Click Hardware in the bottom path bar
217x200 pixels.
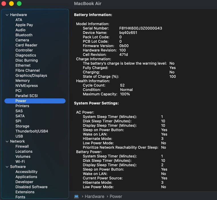coord(95,196)
